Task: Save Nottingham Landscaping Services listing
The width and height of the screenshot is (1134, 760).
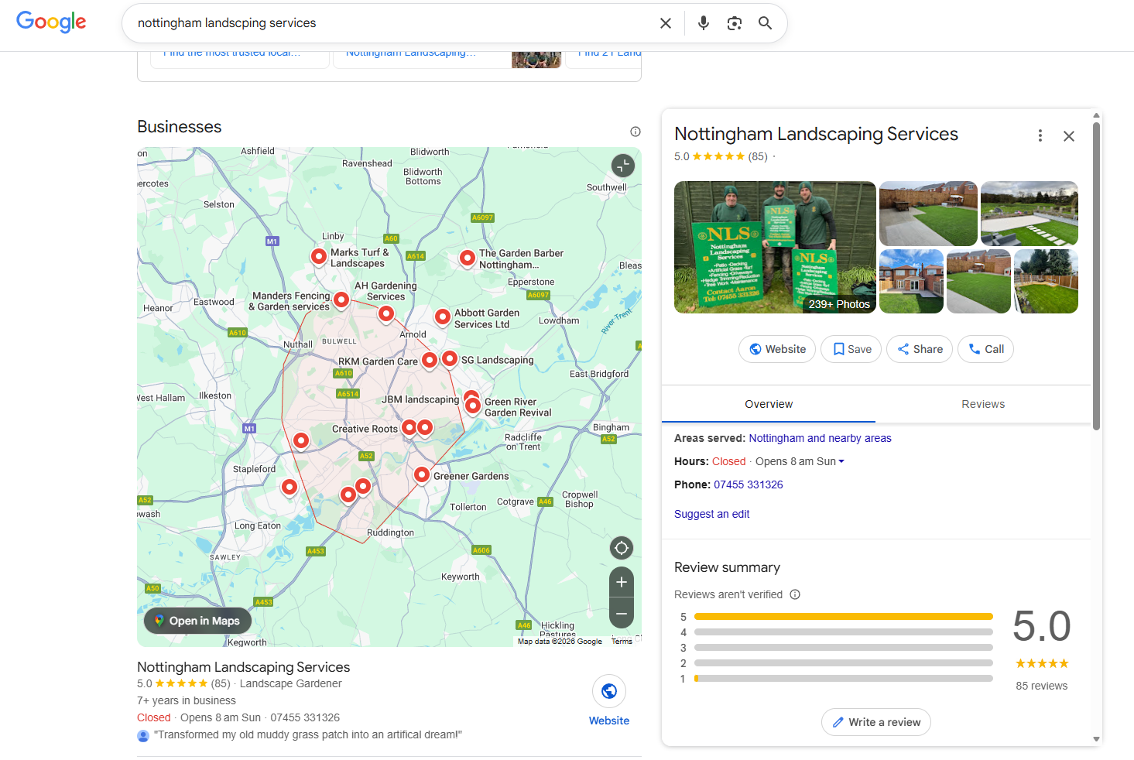Action: (851, 349)
